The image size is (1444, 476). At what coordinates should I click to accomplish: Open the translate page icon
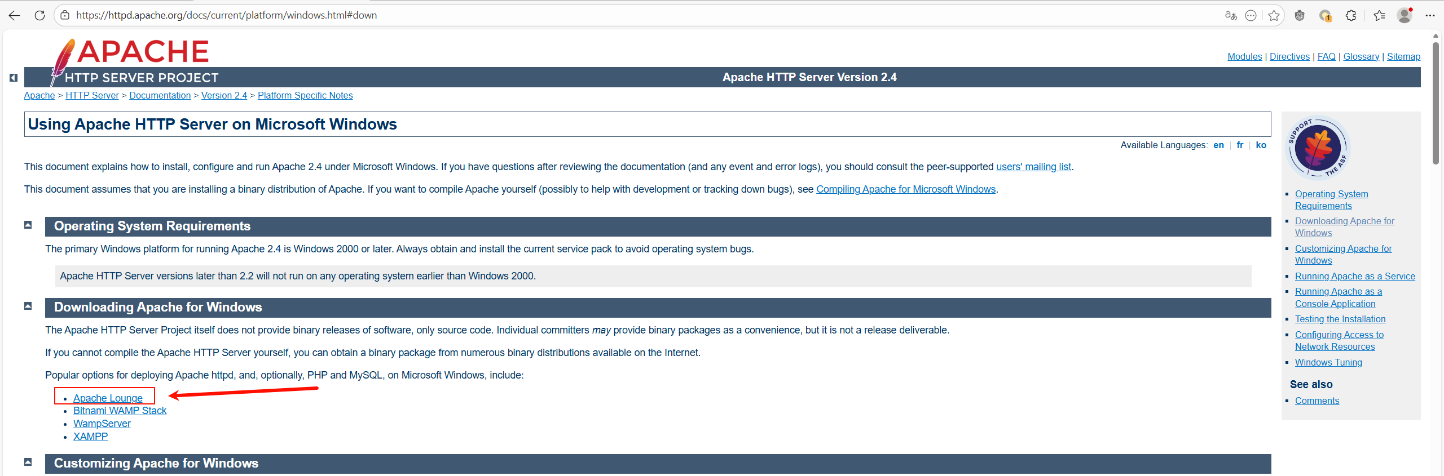1231,15
